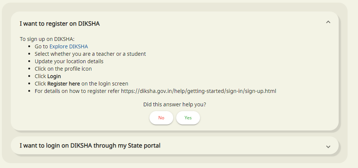Viewport: 358px width, 168px height.
Task: Open the Explore DIKSHA link
Action: 68,46
